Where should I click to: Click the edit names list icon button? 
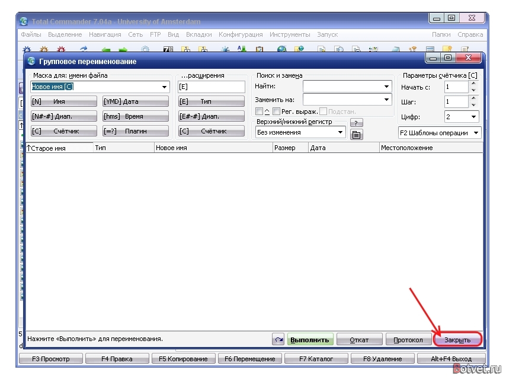click(x=356, y=135)
